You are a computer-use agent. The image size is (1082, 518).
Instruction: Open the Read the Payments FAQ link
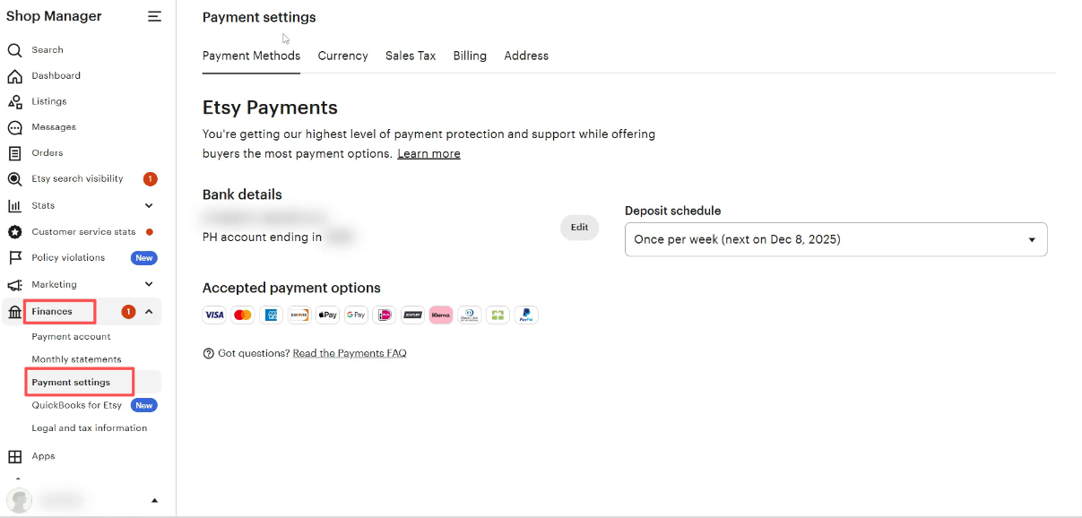point(350,354)
